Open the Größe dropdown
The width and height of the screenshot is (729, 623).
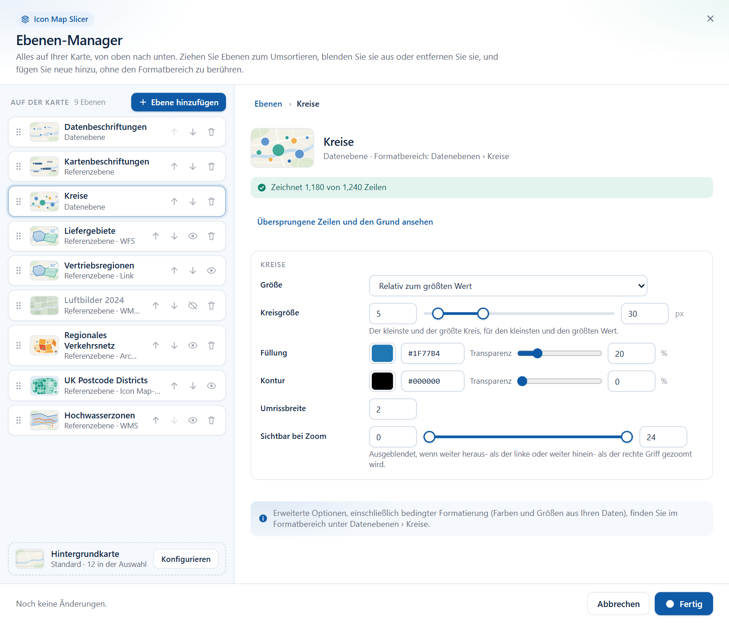coord(508,286)
